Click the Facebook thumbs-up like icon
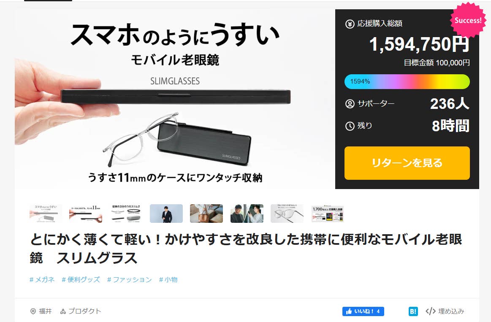This screenshot has width=491, height=322. click(x=349, y=311)
